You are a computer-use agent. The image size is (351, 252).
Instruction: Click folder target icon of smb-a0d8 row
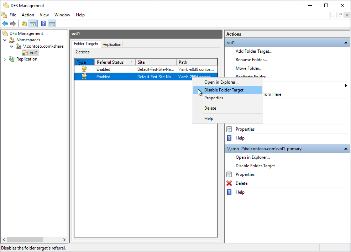(x=84, y=69)
